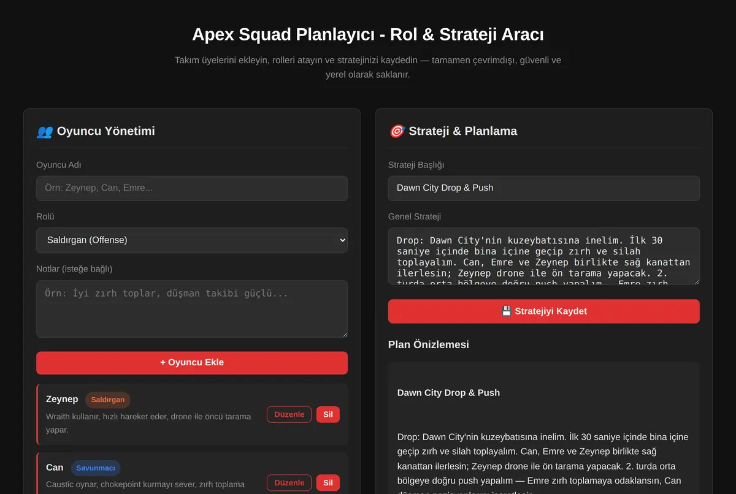This screenshot has height=494, width=736.
Task: Click the Saldırgan role badge next to Zeynep
Action: pyautogui.click(x=108, y=400)
